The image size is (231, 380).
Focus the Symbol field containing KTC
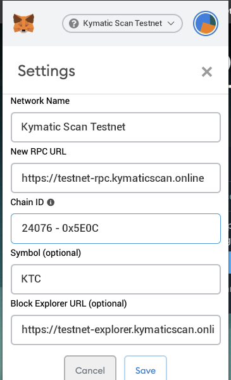116,279
